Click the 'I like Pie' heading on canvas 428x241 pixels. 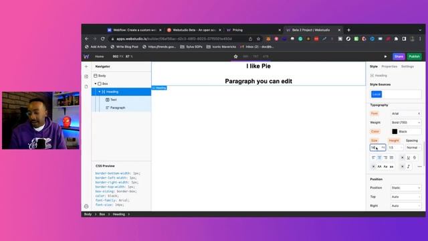[x=258, y=66]
